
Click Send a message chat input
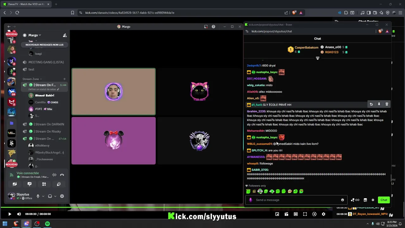point(296,200)
